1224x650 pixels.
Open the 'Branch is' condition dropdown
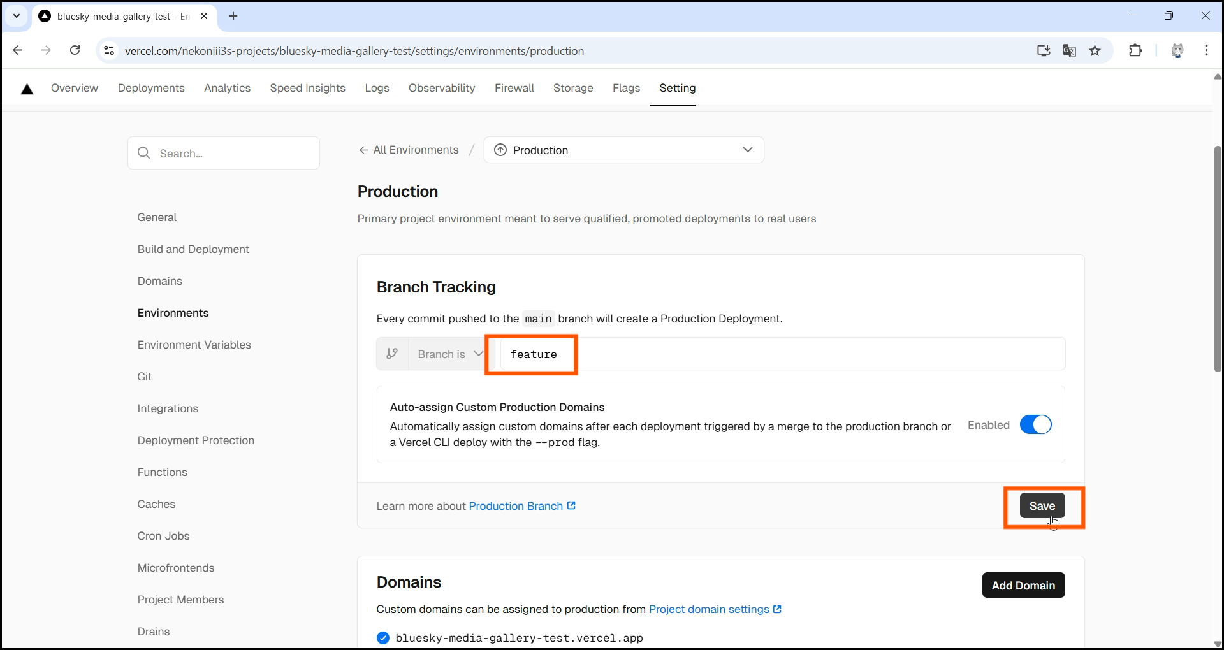click(x=450, y=354)
